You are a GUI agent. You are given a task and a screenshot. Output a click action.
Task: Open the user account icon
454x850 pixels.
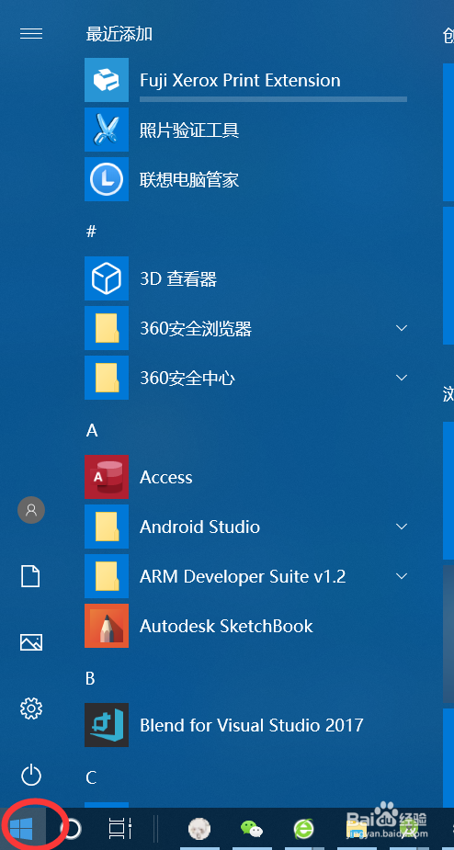coord(31,510)
